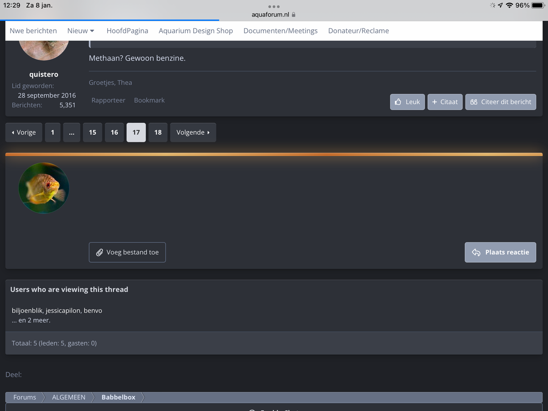Expand the pagination ellipsis page jump
This screenshot has width=548, height=411.
(x=72, y=132)
